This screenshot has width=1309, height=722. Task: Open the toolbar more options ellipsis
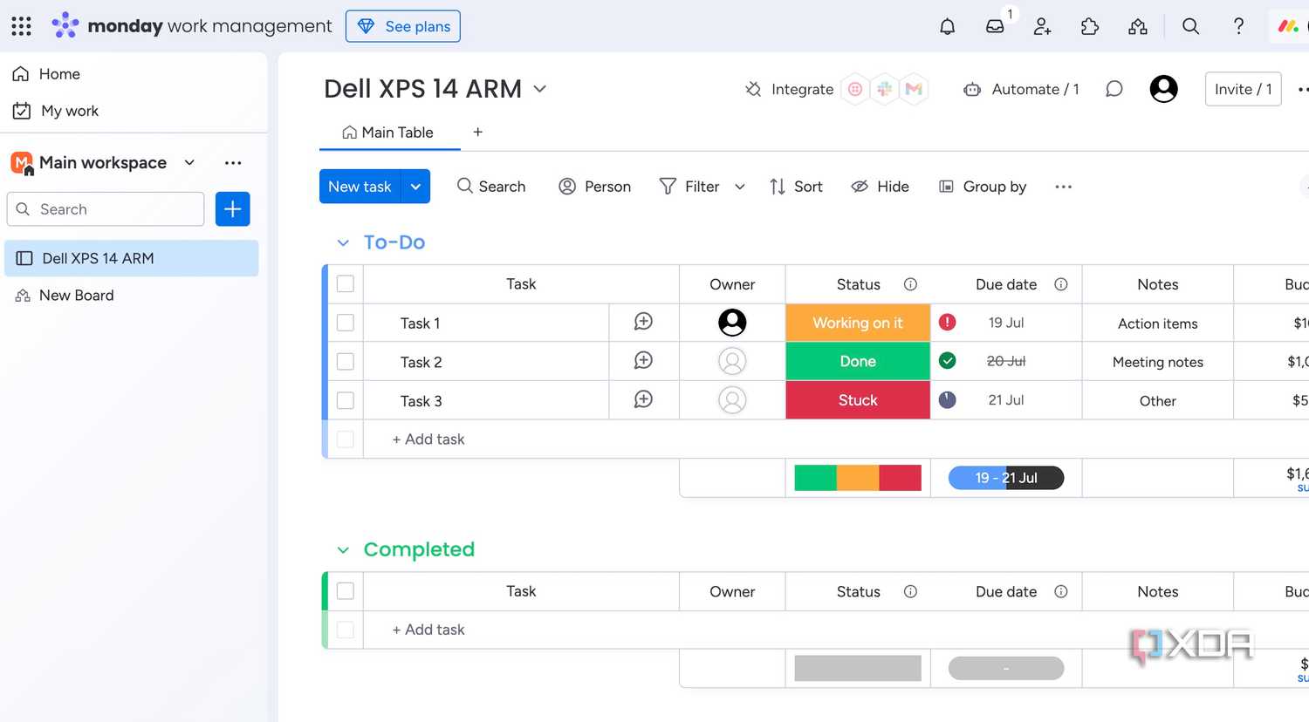pyautogui.click(x=1063, y=187)
